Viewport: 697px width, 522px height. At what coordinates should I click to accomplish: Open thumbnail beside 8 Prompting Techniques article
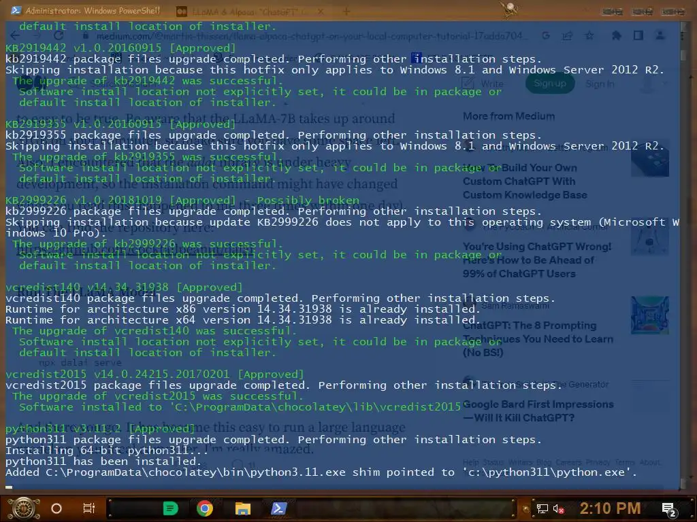(x=650, y=315)
